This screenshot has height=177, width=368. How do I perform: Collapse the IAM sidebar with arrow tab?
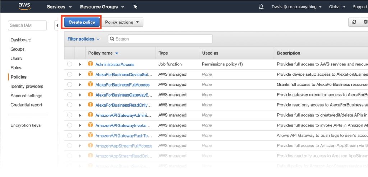[56, 25]
